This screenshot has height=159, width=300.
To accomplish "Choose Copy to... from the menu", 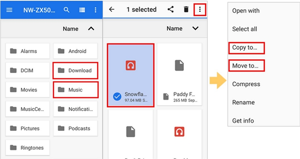I will [246, 48].
